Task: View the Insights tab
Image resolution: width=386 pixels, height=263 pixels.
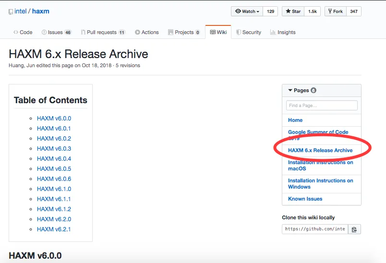Action: 283,32
